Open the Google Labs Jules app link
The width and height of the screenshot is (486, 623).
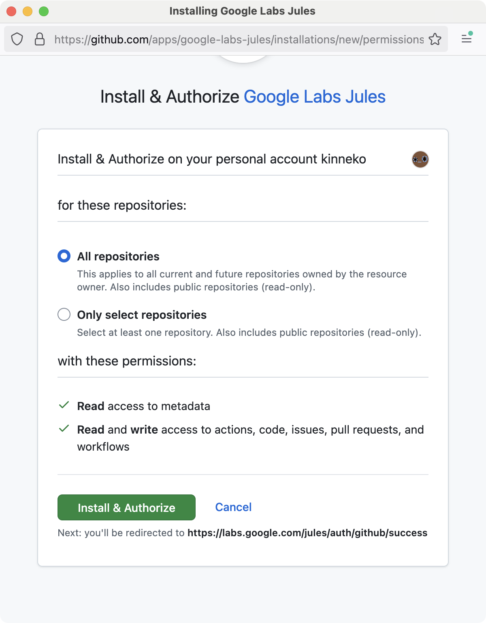coord(315,97)
